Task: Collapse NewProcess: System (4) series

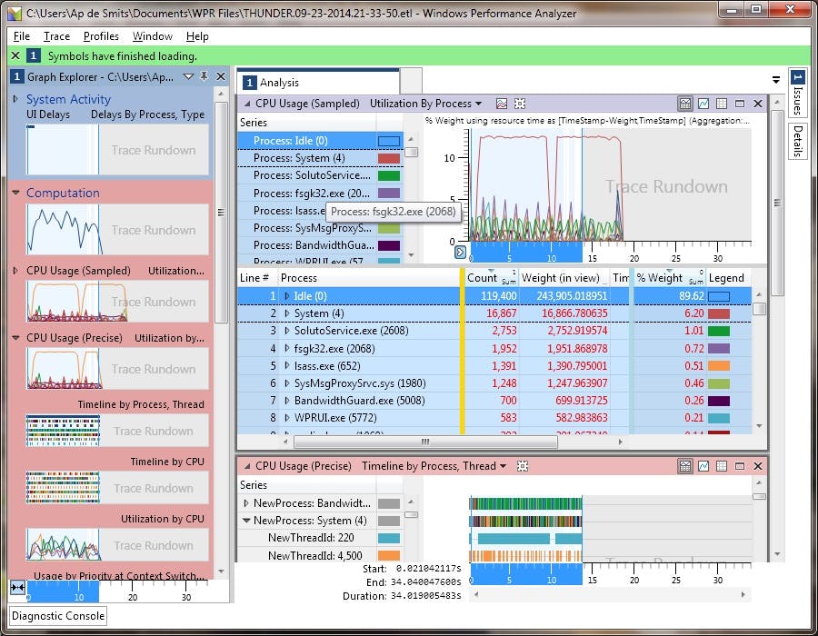Action: (245, 521)
